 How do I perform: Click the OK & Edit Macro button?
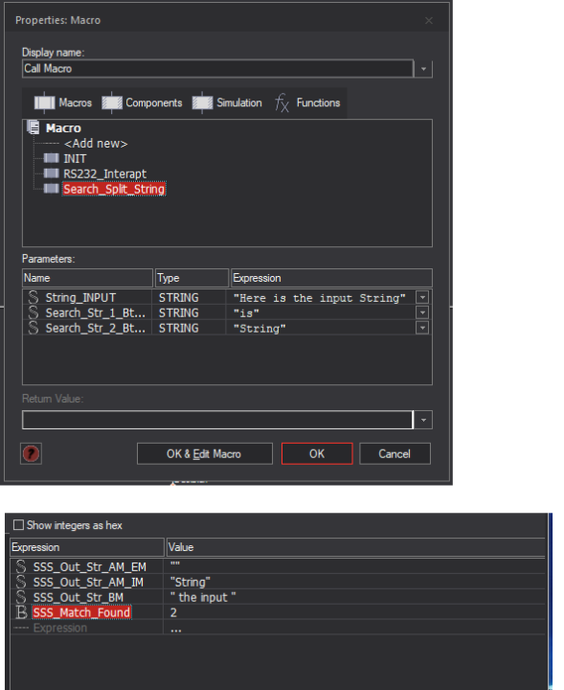204,453
